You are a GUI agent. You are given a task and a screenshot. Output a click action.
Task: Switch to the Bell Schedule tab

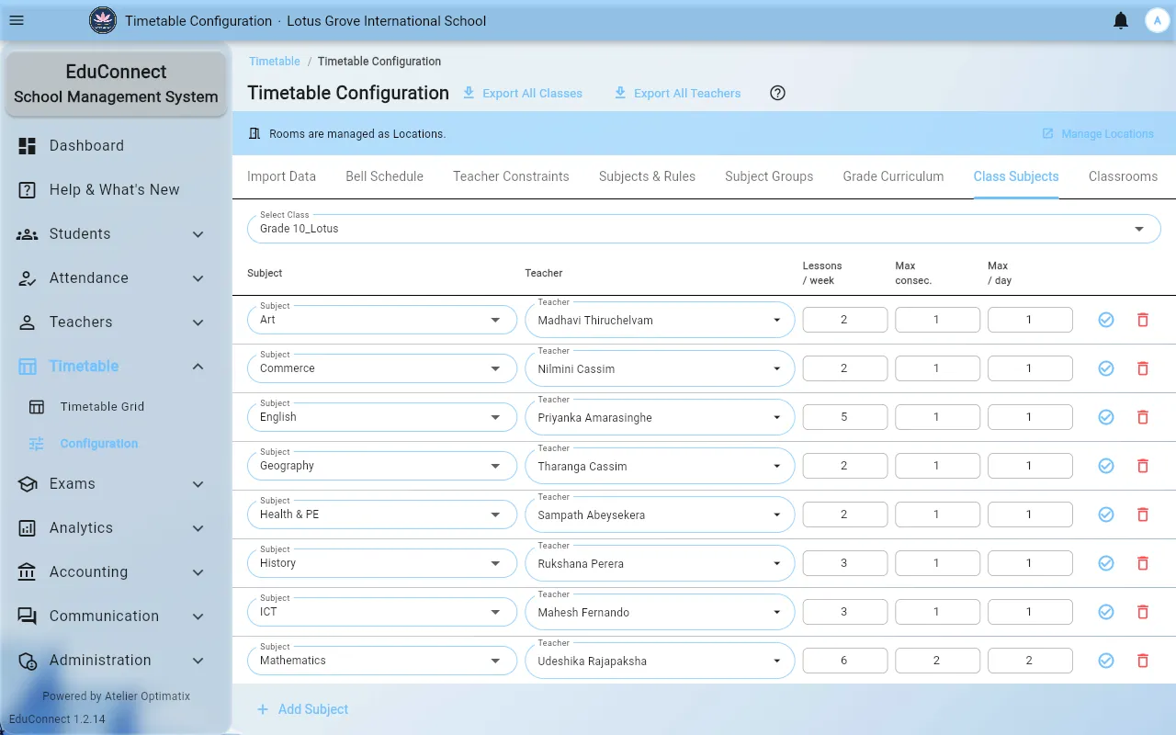pyautogui.click(x=384, y=176)
